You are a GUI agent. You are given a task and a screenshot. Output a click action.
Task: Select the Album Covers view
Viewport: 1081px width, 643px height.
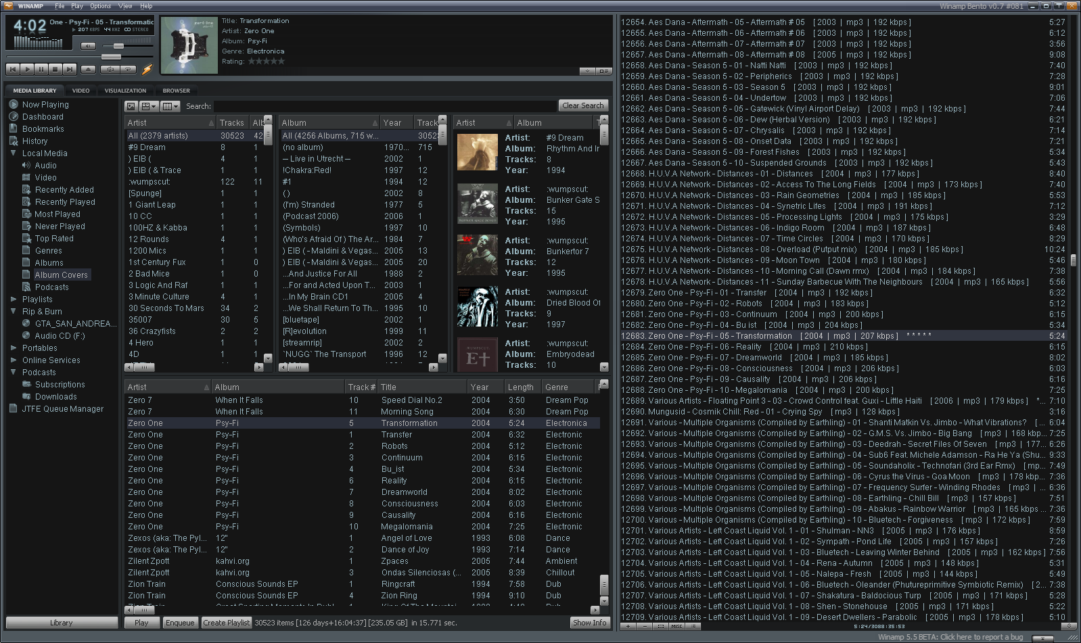pos(61,275)
